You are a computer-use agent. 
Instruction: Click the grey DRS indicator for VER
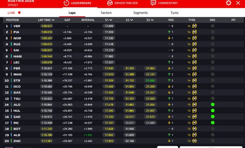tap(213, 26)
